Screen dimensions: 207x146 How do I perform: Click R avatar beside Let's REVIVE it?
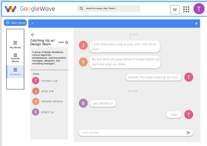coord(83,103)
